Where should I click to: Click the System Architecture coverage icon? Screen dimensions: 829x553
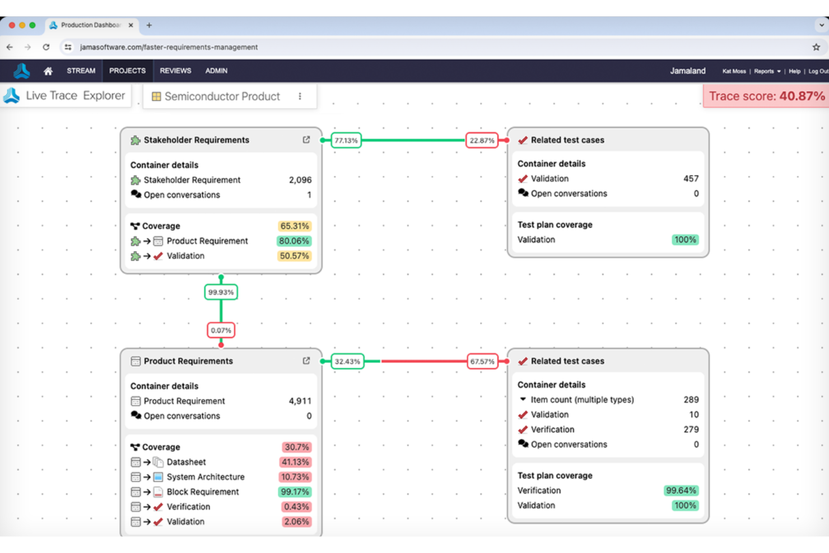click(158, 477)
